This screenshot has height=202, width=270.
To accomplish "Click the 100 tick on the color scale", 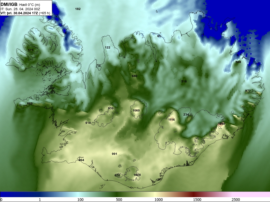I will [x=80, y=200].
